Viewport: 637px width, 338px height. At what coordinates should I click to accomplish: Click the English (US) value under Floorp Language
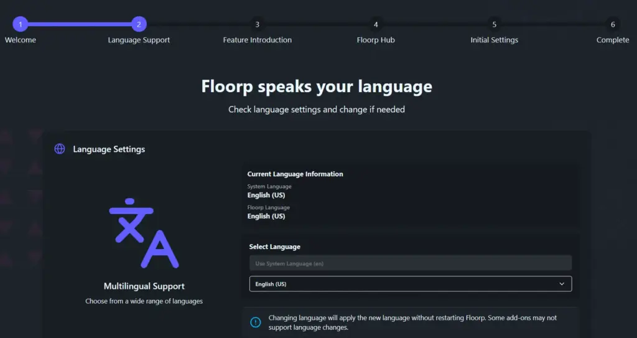coord(266,217)
